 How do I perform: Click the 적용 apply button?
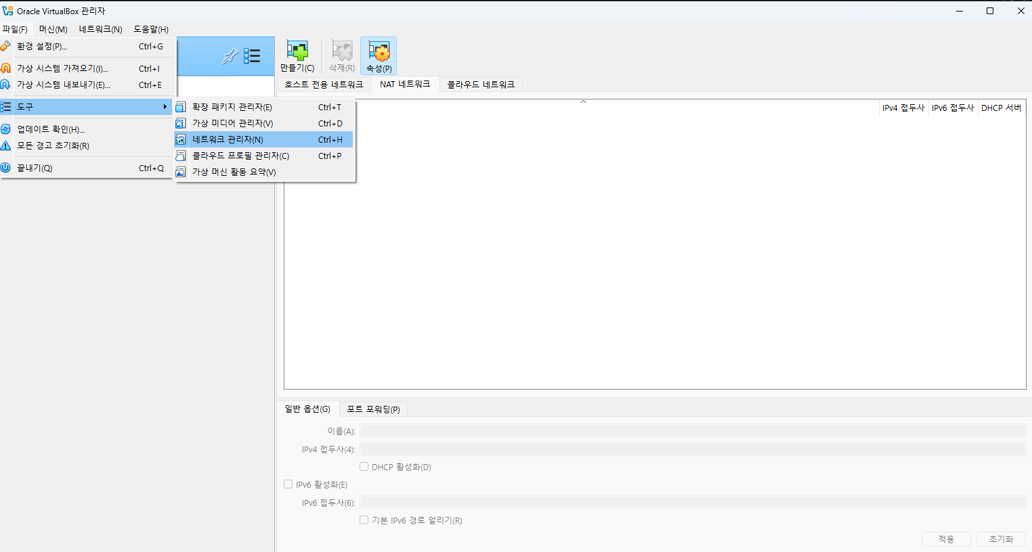click(946, 539)
